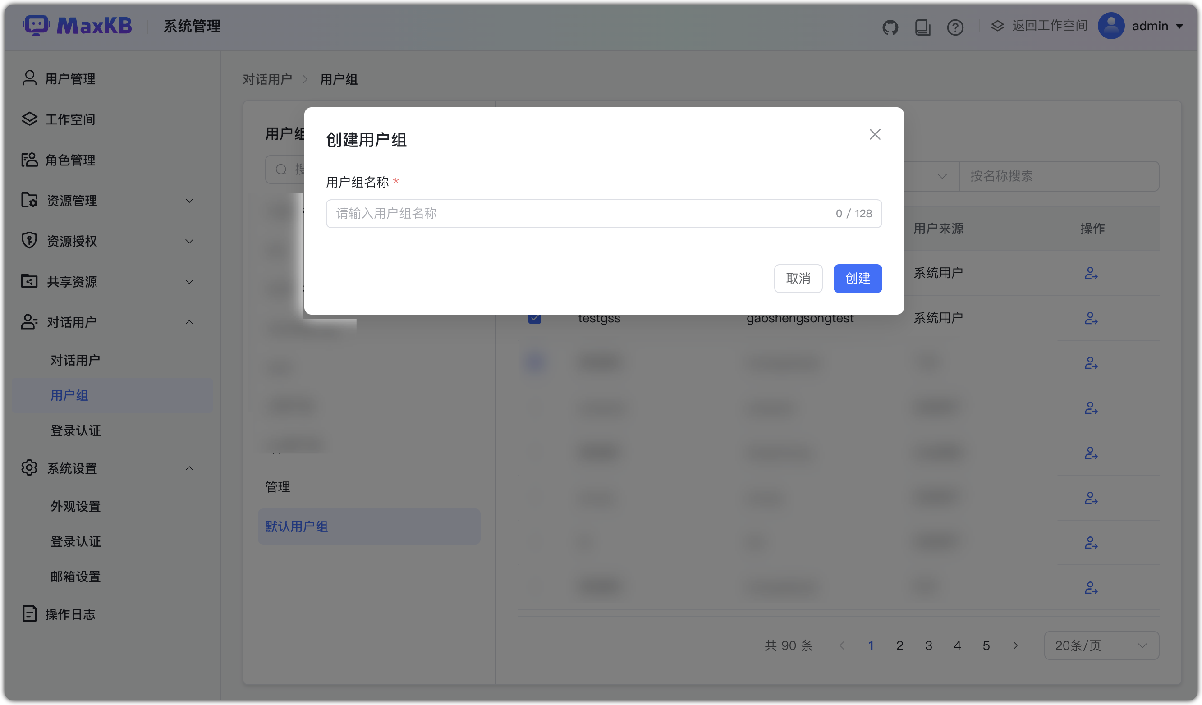Go to page 3 in pagination

click(x=928, y=645)
